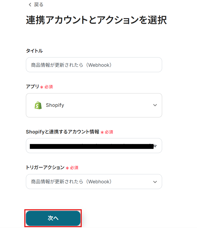197x228 pixels.
Task: Click the account field's dropdown arrow
Action: tap(155, 146)
